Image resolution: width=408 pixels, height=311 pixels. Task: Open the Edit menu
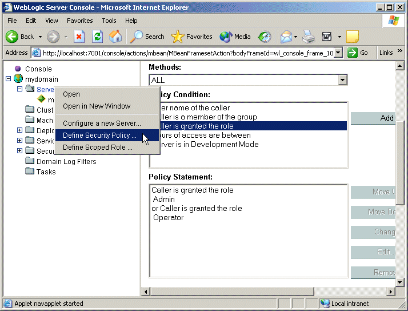[x=31, y=21]
